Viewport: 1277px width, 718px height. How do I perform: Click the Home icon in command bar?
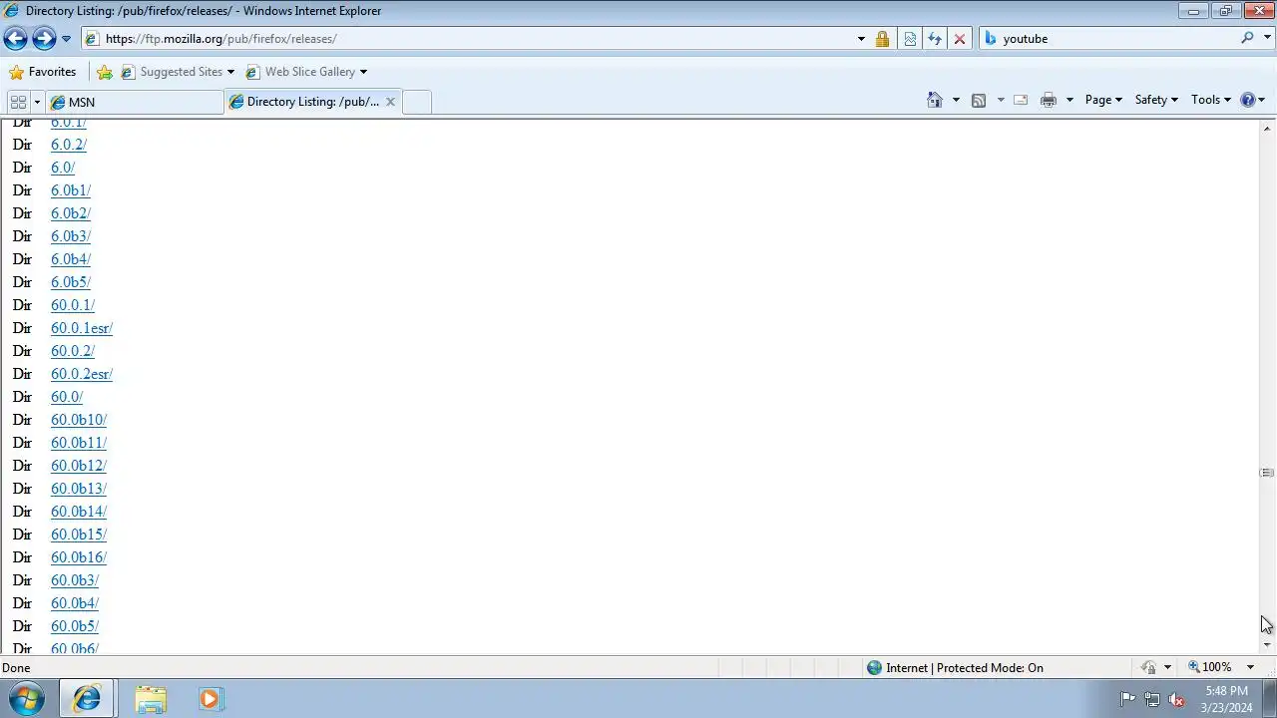tap(935, 100)
